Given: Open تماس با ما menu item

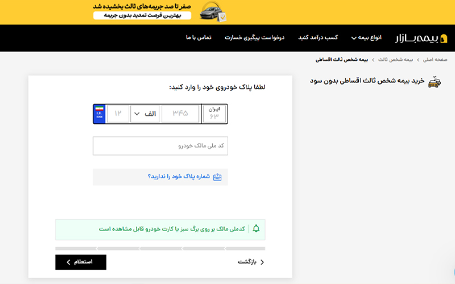Looking at the screenshot, I should [x=198, y=37].
